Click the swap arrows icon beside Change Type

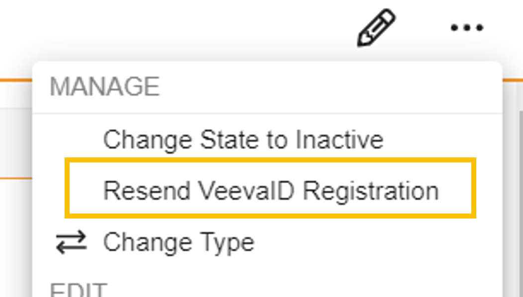[71, 243]
